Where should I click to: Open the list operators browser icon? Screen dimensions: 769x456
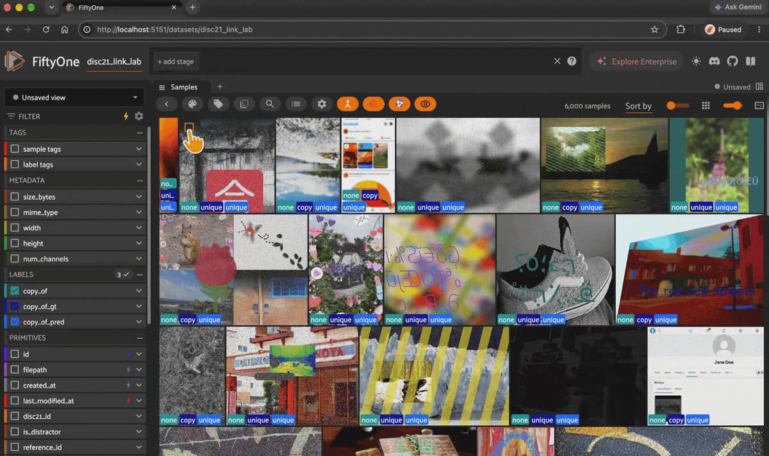295,104
